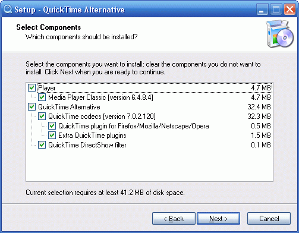Uncheck QuickTime codecs version 7.0.2.120
Image resolution: width=299 pixels, height=233 pixels.
click(42, 116)
